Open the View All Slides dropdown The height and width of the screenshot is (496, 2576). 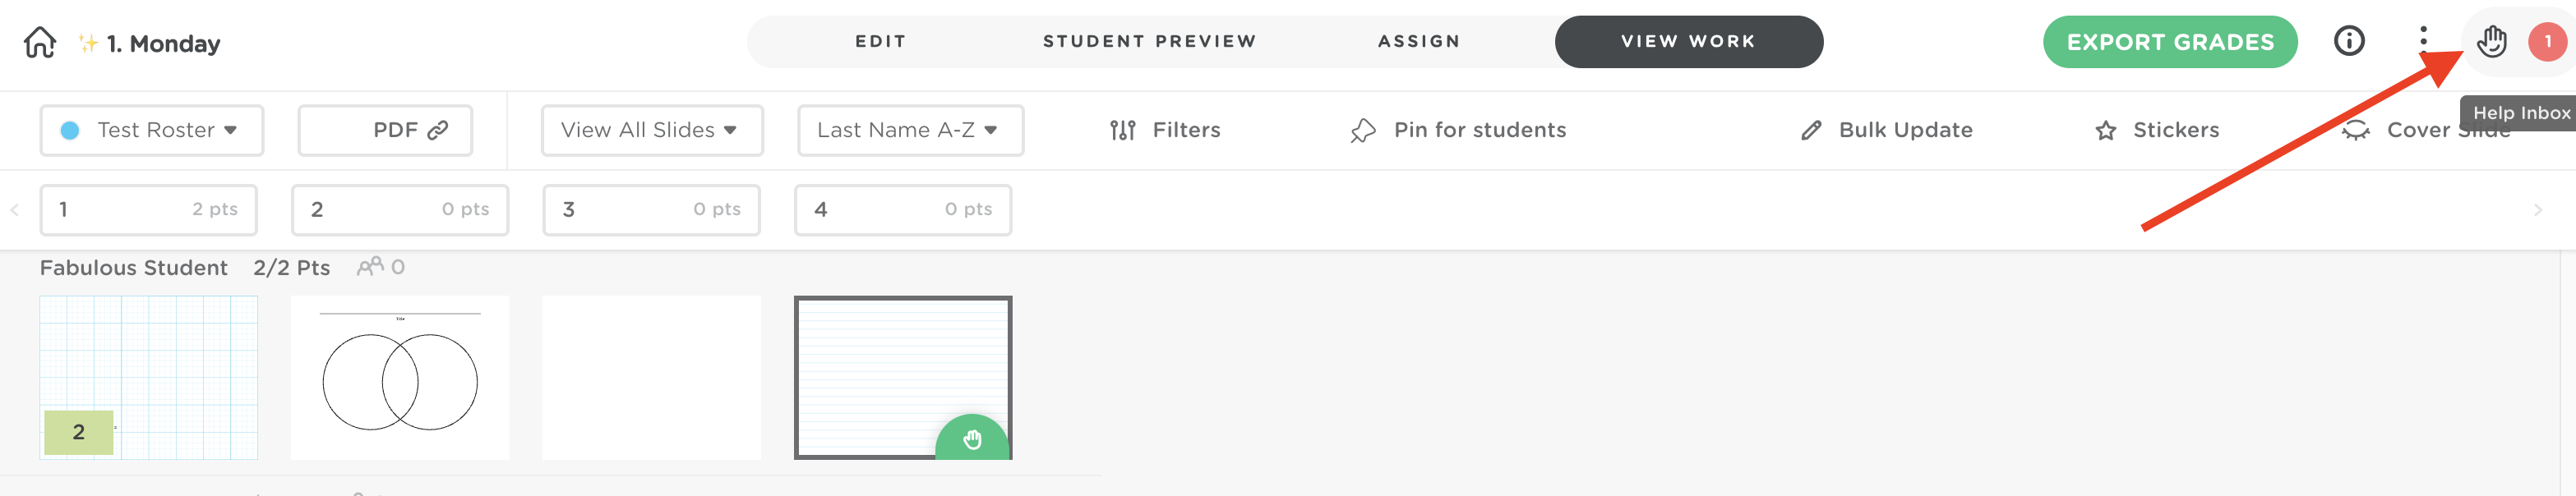coord(652,130)
